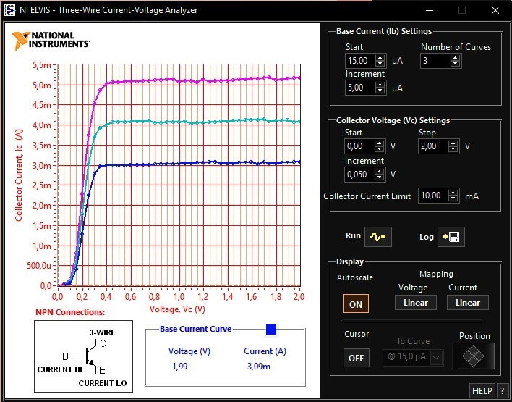This screenshot has width=512, height=402.
Task: Click collector voltage Increment field 0,050
Action: pyautogui.click(x=360, y=175)
